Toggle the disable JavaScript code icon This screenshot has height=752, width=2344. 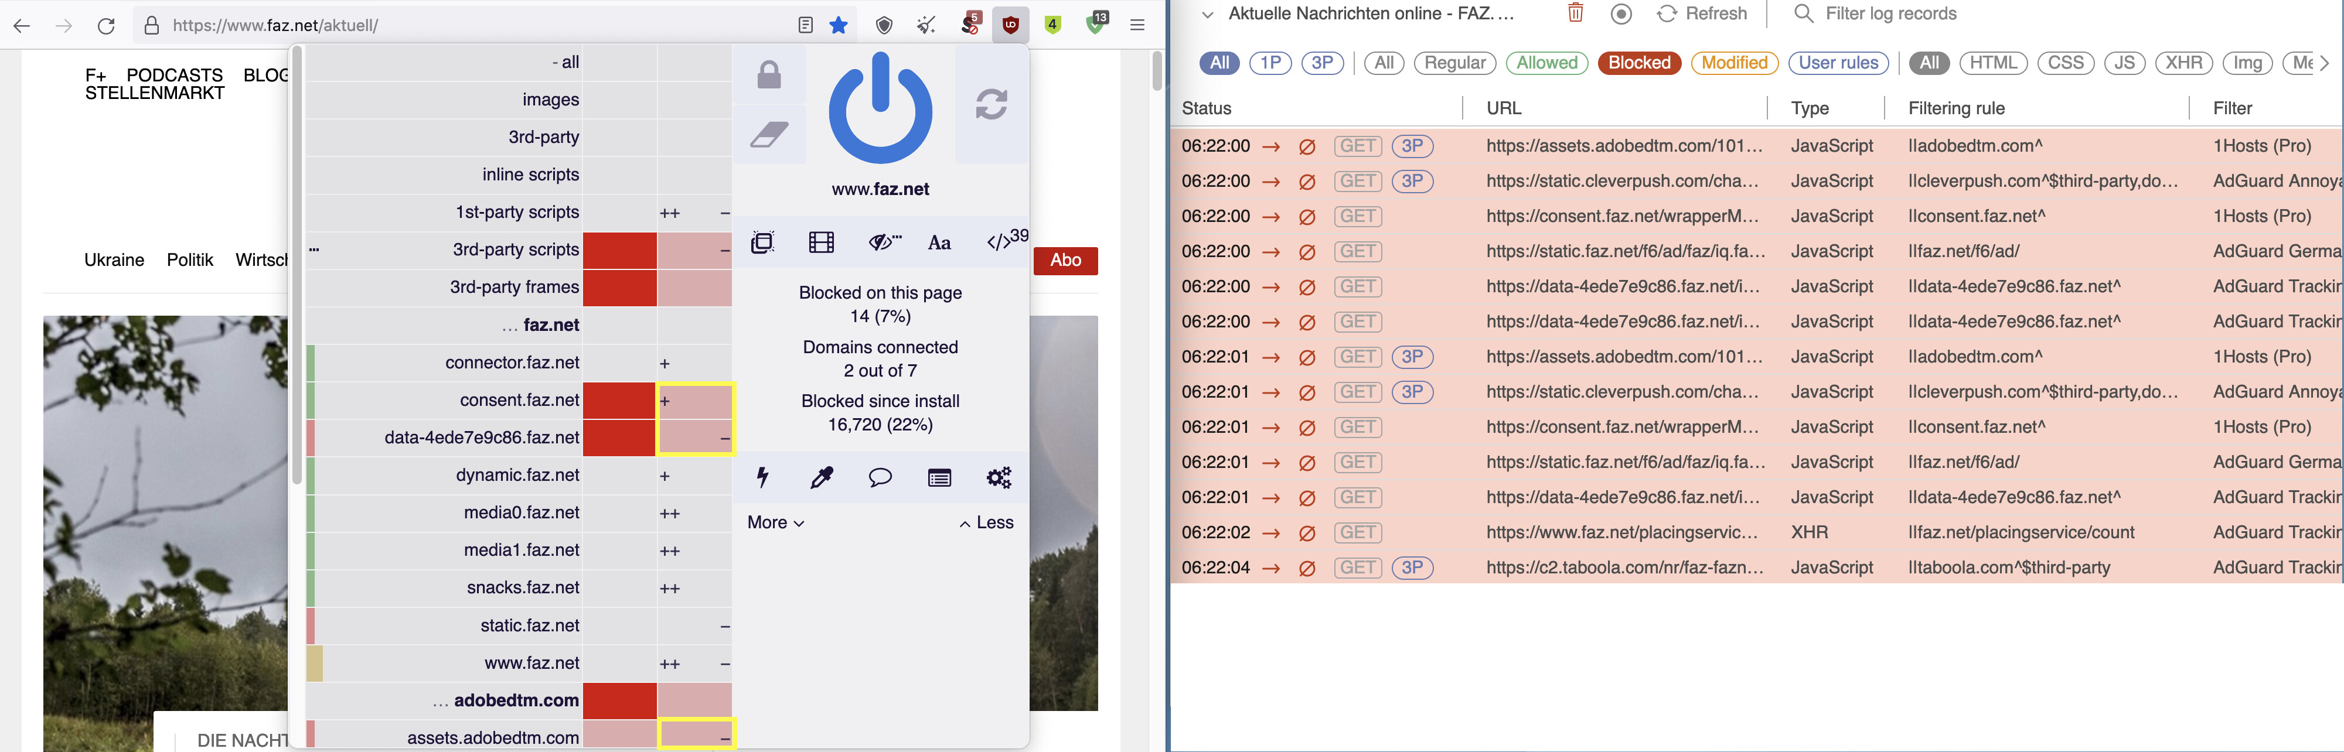click(x=999, y=242)
